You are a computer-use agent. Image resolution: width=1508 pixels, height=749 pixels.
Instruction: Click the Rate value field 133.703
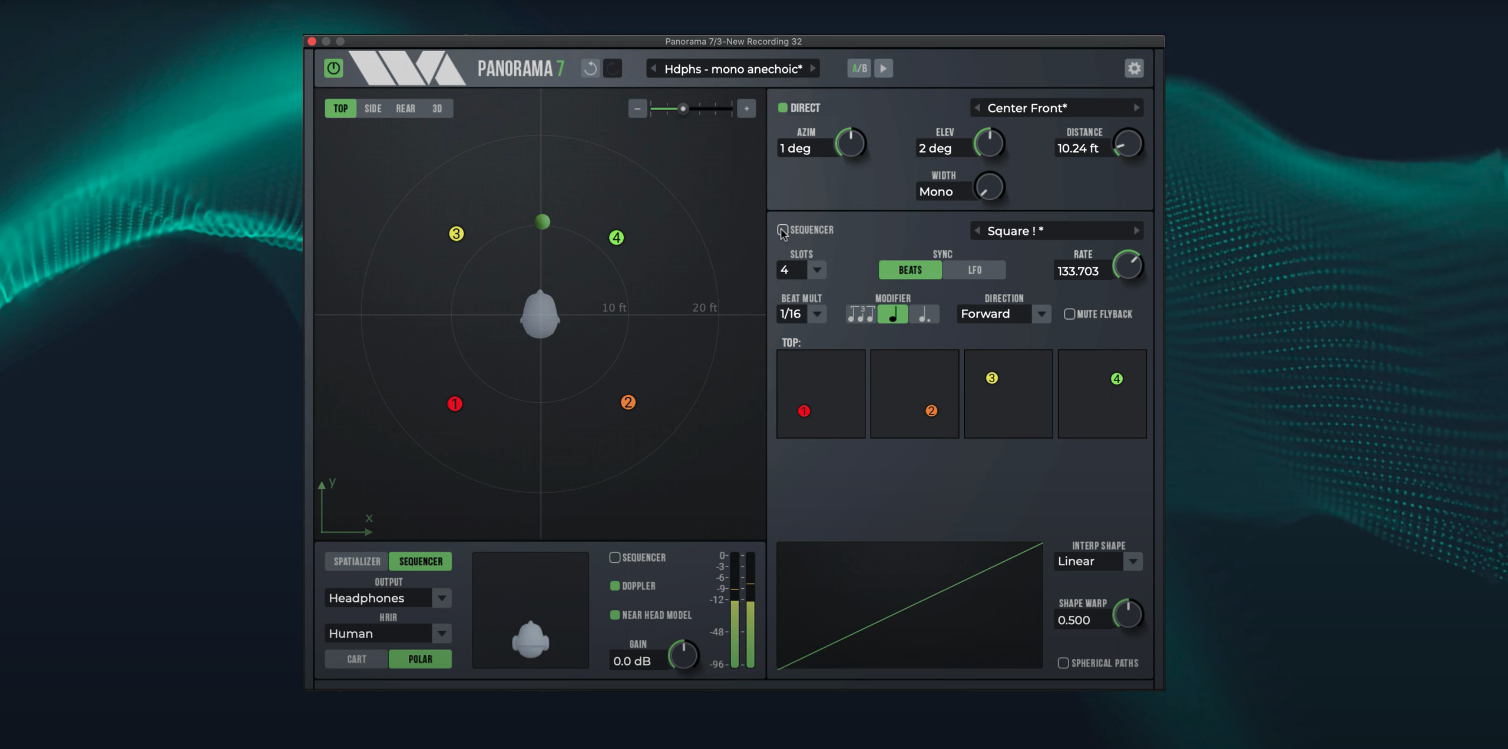tap(1082, 271)
